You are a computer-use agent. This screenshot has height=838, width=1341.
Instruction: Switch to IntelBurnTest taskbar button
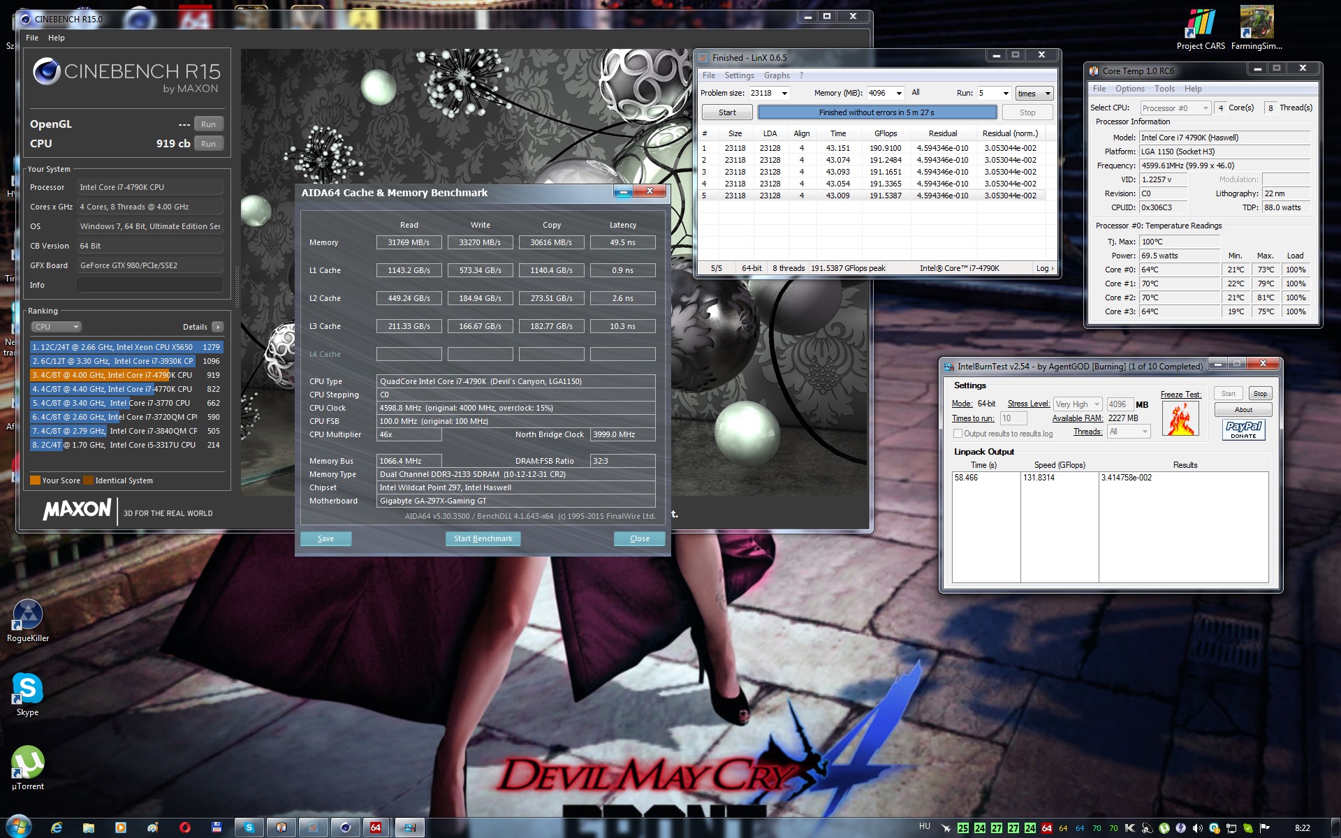410,828
